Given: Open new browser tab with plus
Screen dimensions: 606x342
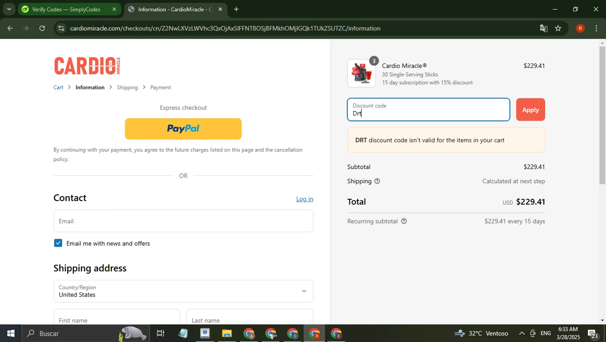Looking at the screenshot, I should (236, 9).
